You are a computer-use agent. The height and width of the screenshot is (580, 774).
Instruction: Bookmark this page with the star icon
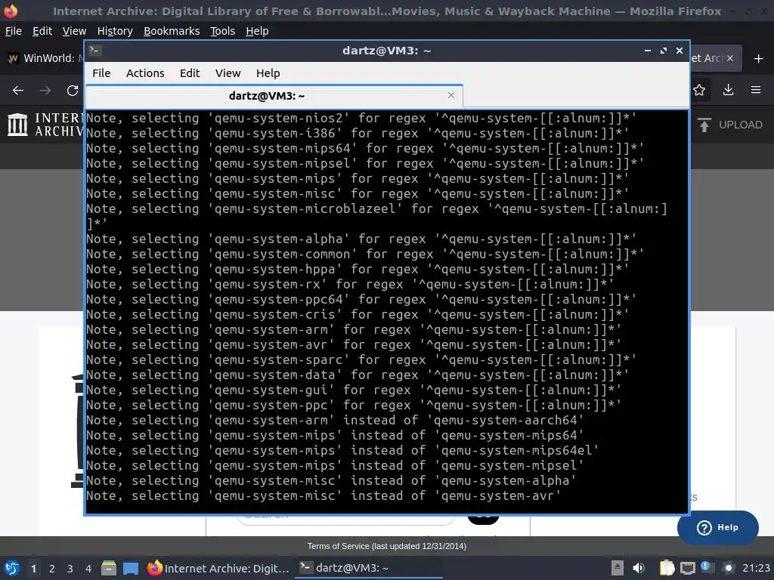[699, 90]
